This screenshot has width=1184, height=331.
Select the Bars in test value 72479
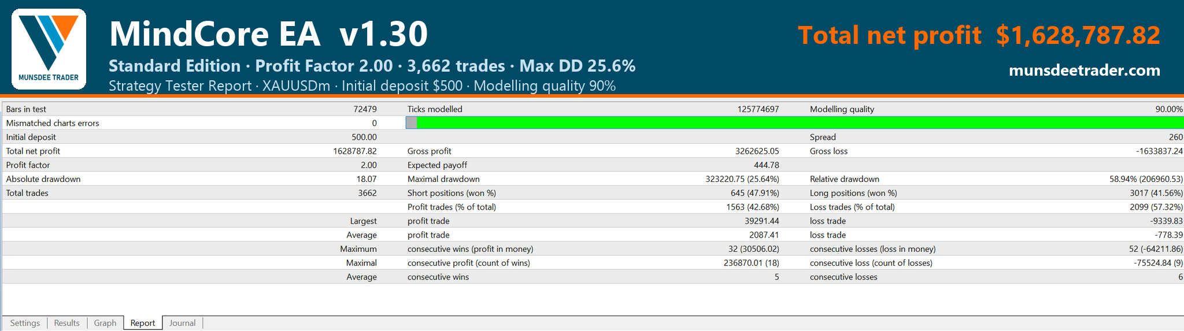[x=365, y=109]
